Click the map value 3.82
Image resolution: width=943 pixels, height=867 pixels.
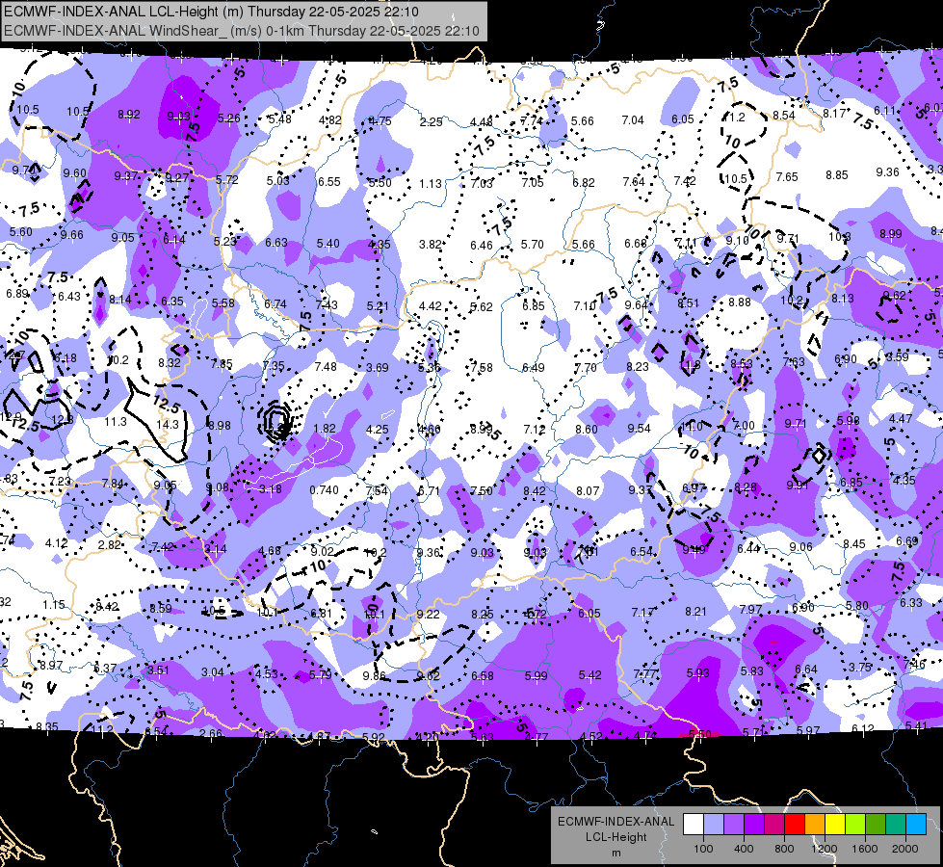click(431, 245)
